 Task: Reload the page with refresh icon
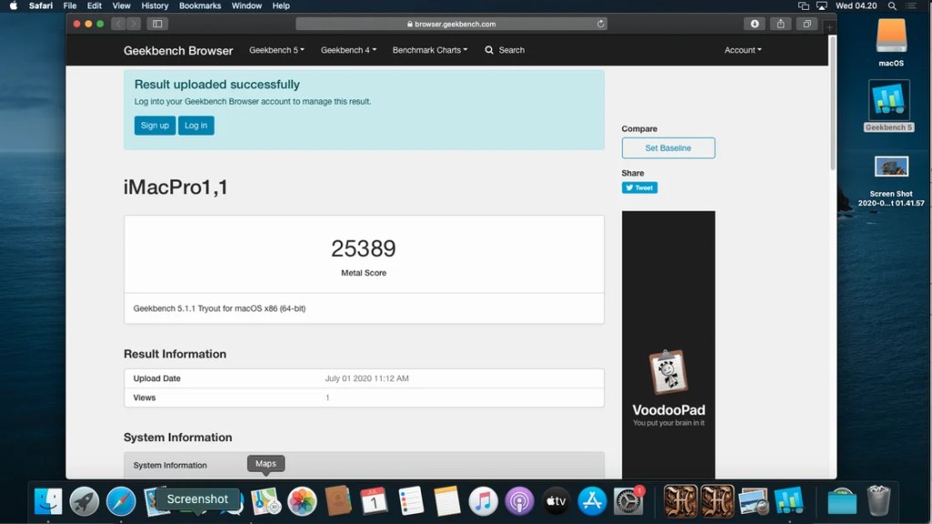point(600,24)
